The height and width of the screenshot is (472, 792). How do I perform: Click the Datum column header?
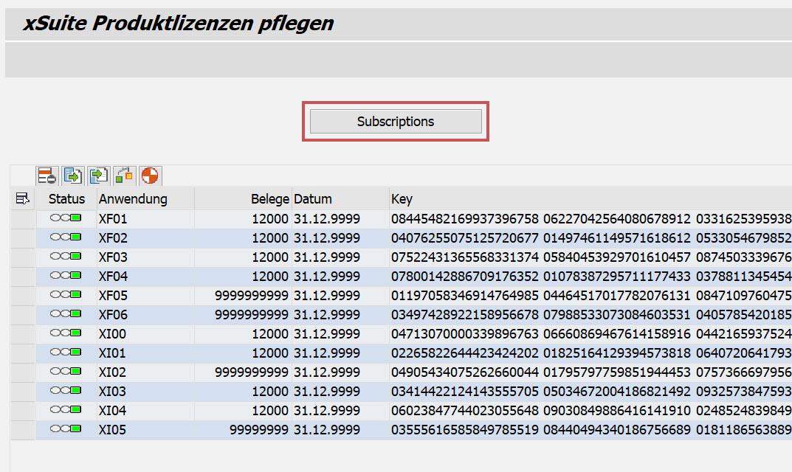(313, 198)
